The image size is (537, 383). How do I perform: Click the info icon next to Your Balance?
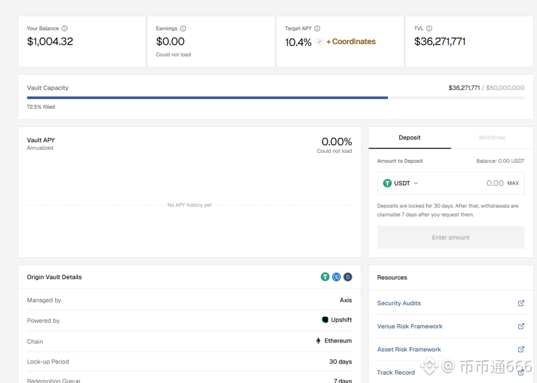[64, 29]
